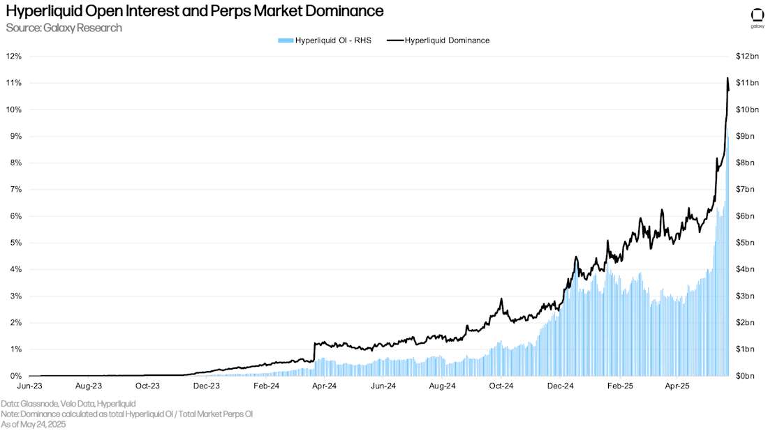Click the Feb-25 x-axis label

tap(619, 386)
